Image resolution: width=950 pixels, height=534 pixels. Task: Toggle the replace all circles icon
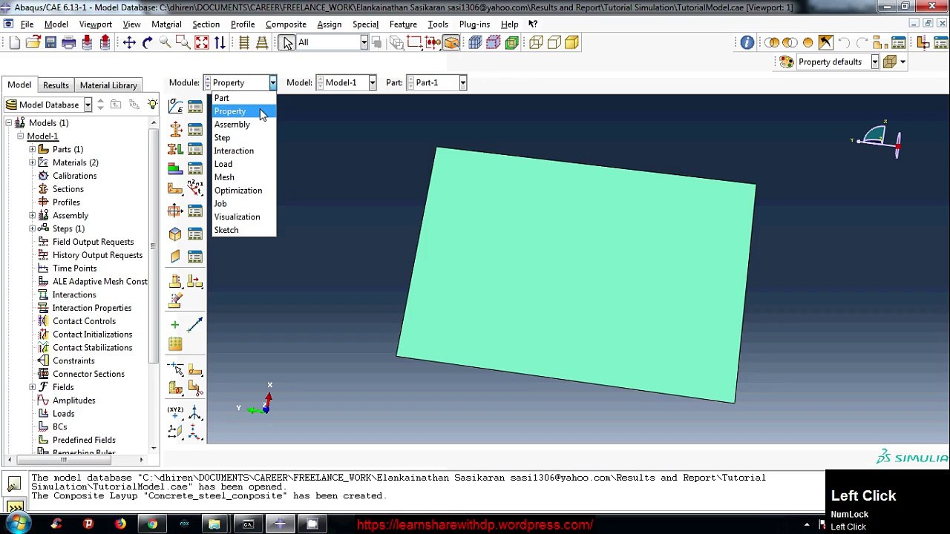[x=772, y=42]
